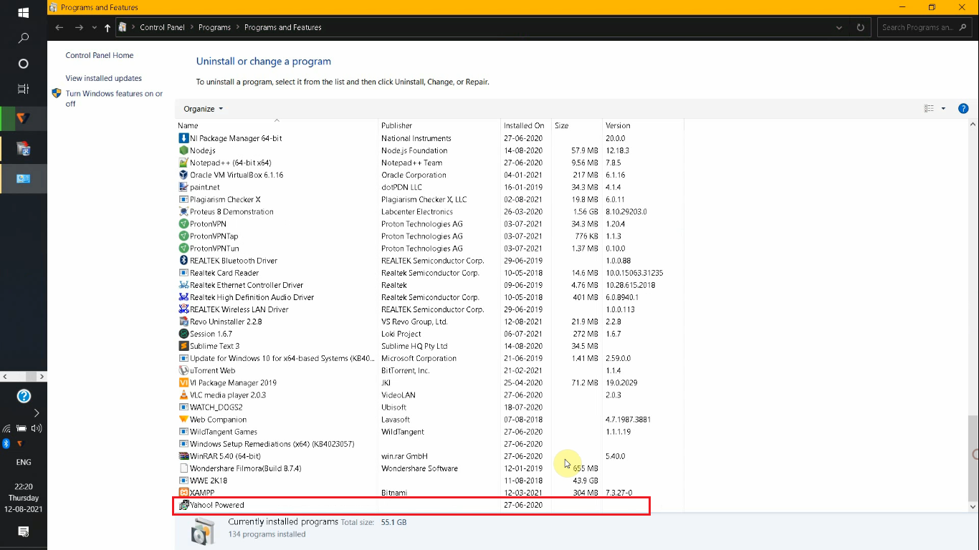Image resolution: width=979 pixels, height=550 pixels.
Task: Click the XAMPP program icon
Action: tap(183, 492)
